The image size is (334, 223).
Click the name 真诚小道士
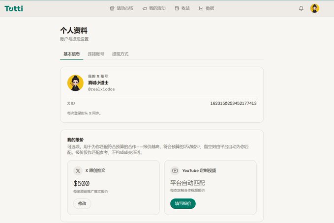coord(98,83)
